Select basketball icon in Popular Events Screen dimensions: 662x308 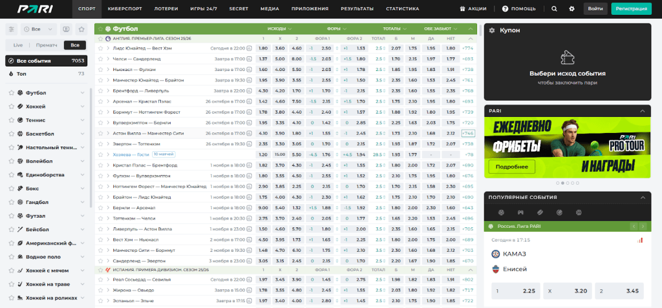point(579,212)
